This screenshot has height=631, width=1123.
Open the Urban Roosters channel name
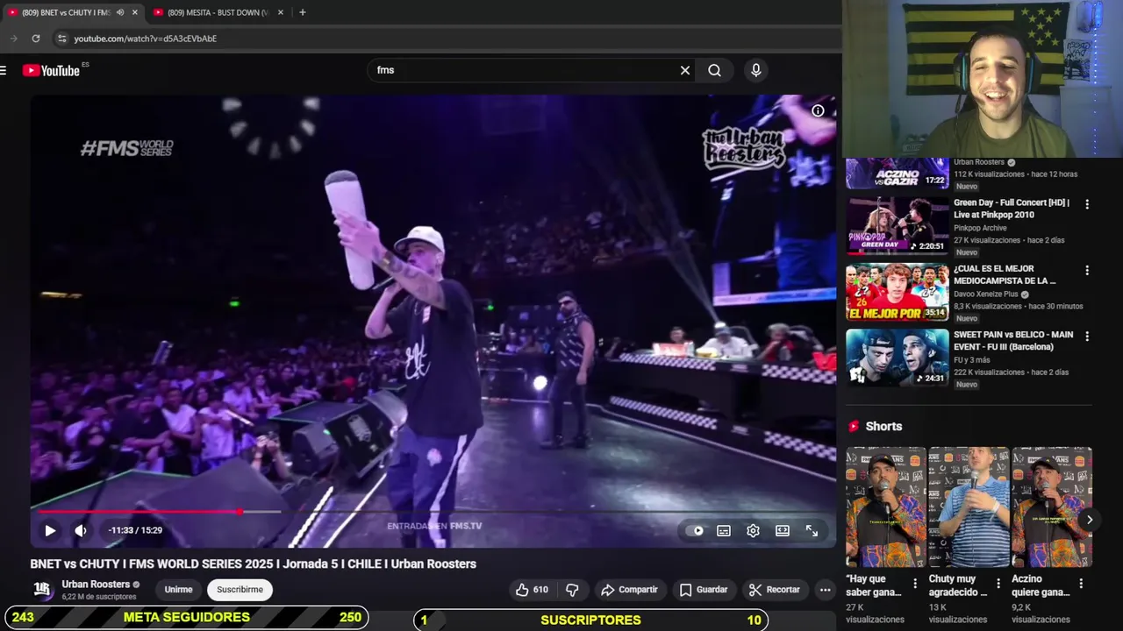coord(96,585)
